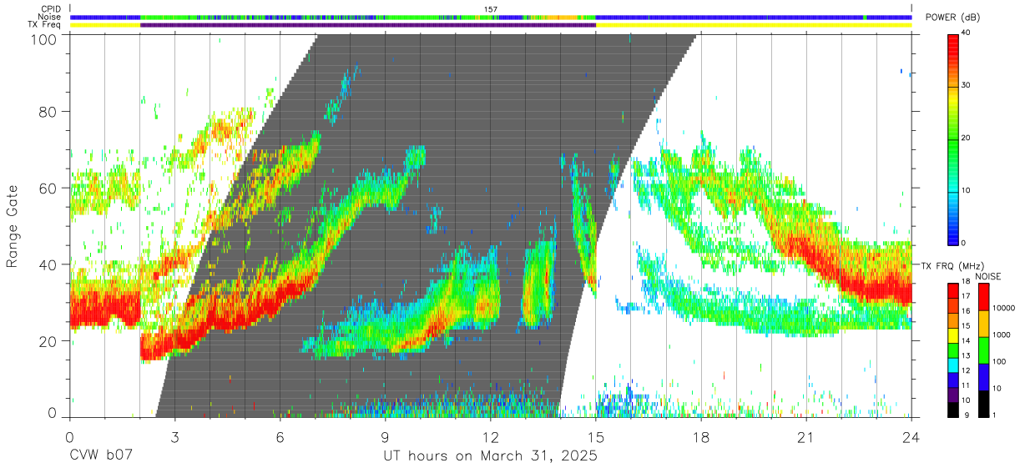
Task: Click the "UT hours on March 31, 2025" title
Action: 490,457
